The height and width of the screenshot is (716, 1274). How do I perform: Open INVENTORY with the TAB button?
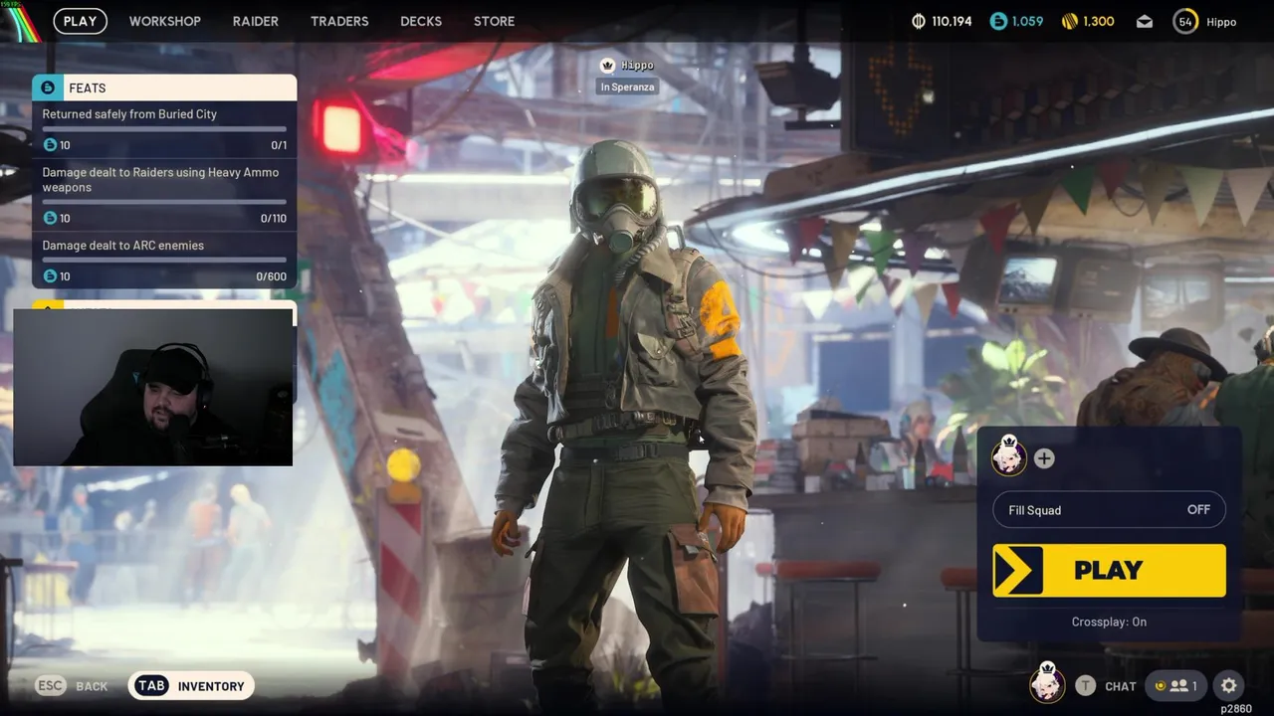coord(191,685)
